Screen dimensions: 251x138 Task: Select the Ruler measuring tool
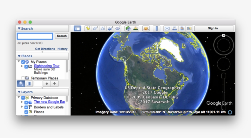156,28
